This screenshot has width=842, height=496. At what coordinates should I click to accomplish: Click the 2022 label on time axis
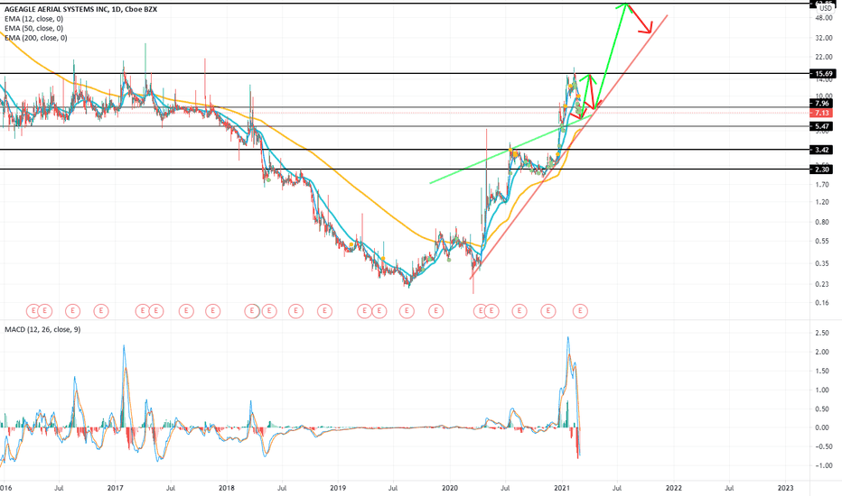(674, 488)
